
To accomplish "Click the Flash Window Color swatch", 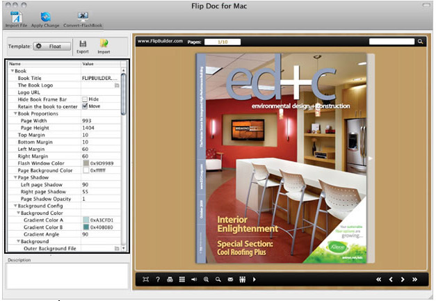I will [x=86, y=163].
